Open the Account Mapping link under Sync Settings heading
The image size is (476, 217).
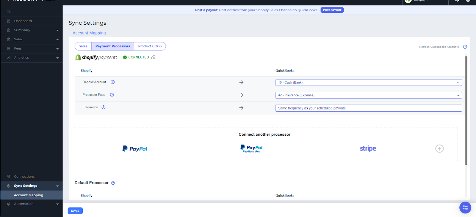pos(89,33)
